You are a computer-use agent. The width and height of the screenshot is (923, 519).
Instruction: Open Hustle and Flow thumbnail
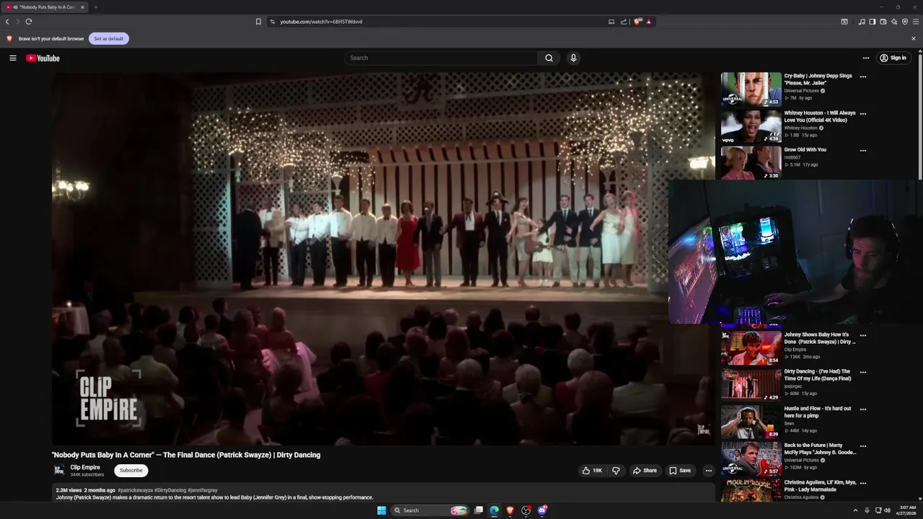click(x=751, y=421)
